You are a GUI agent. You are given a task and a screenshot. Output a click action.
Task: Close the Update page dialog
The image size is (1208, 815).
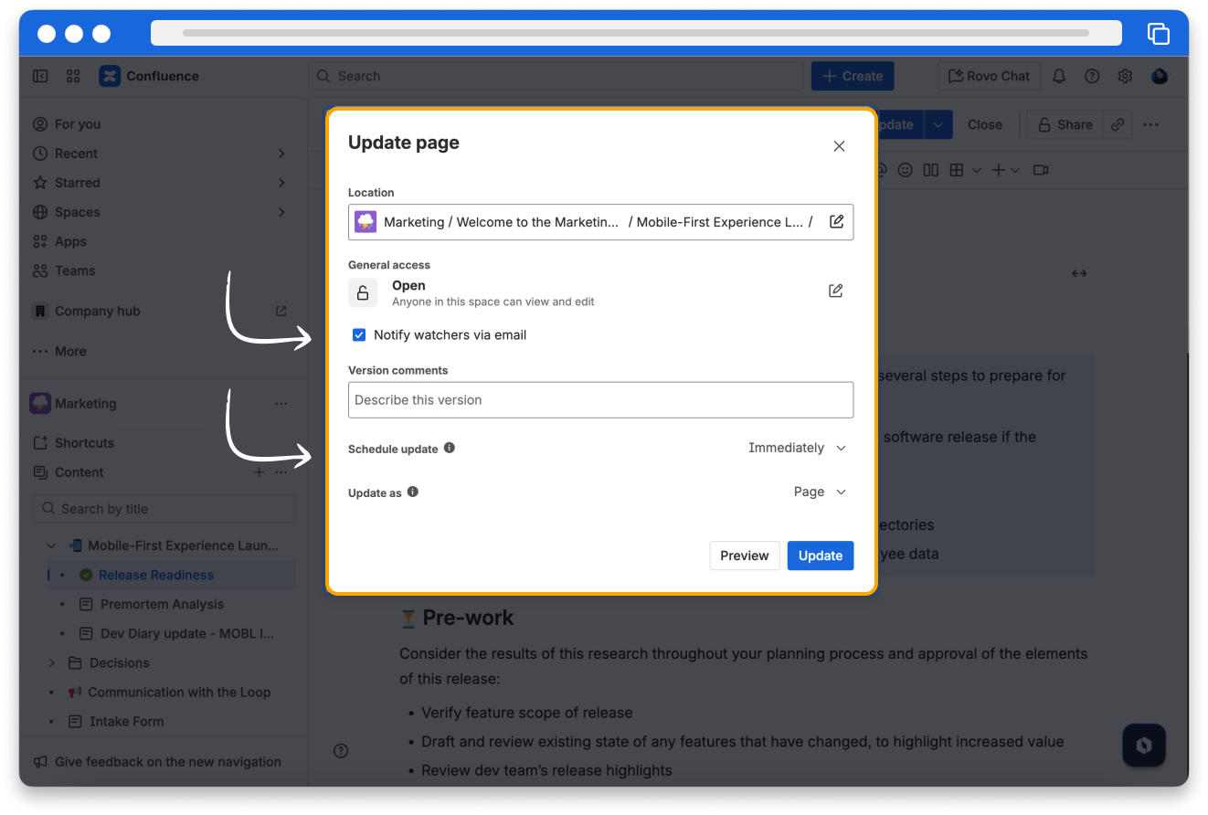point(839,146)
